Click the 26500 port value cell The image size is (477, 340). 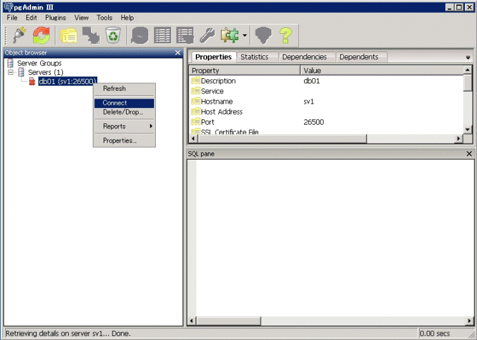click(314, 122)
